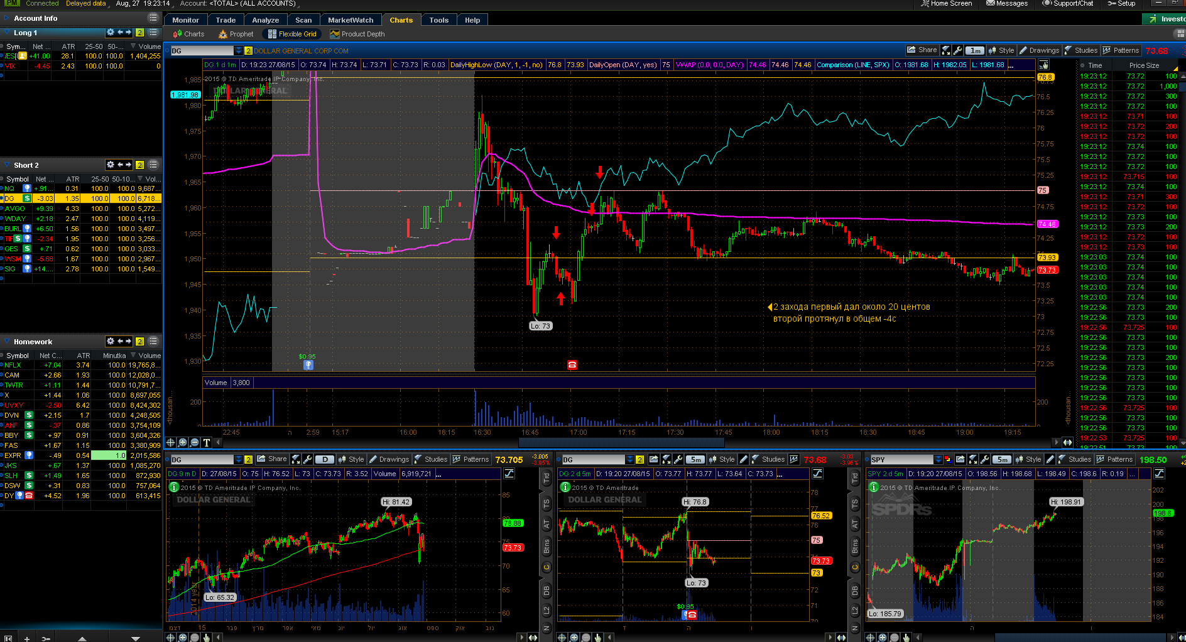1186x642 pixels.
Task: Open Homework watchlist gear settings
Action: pos(111,341)
